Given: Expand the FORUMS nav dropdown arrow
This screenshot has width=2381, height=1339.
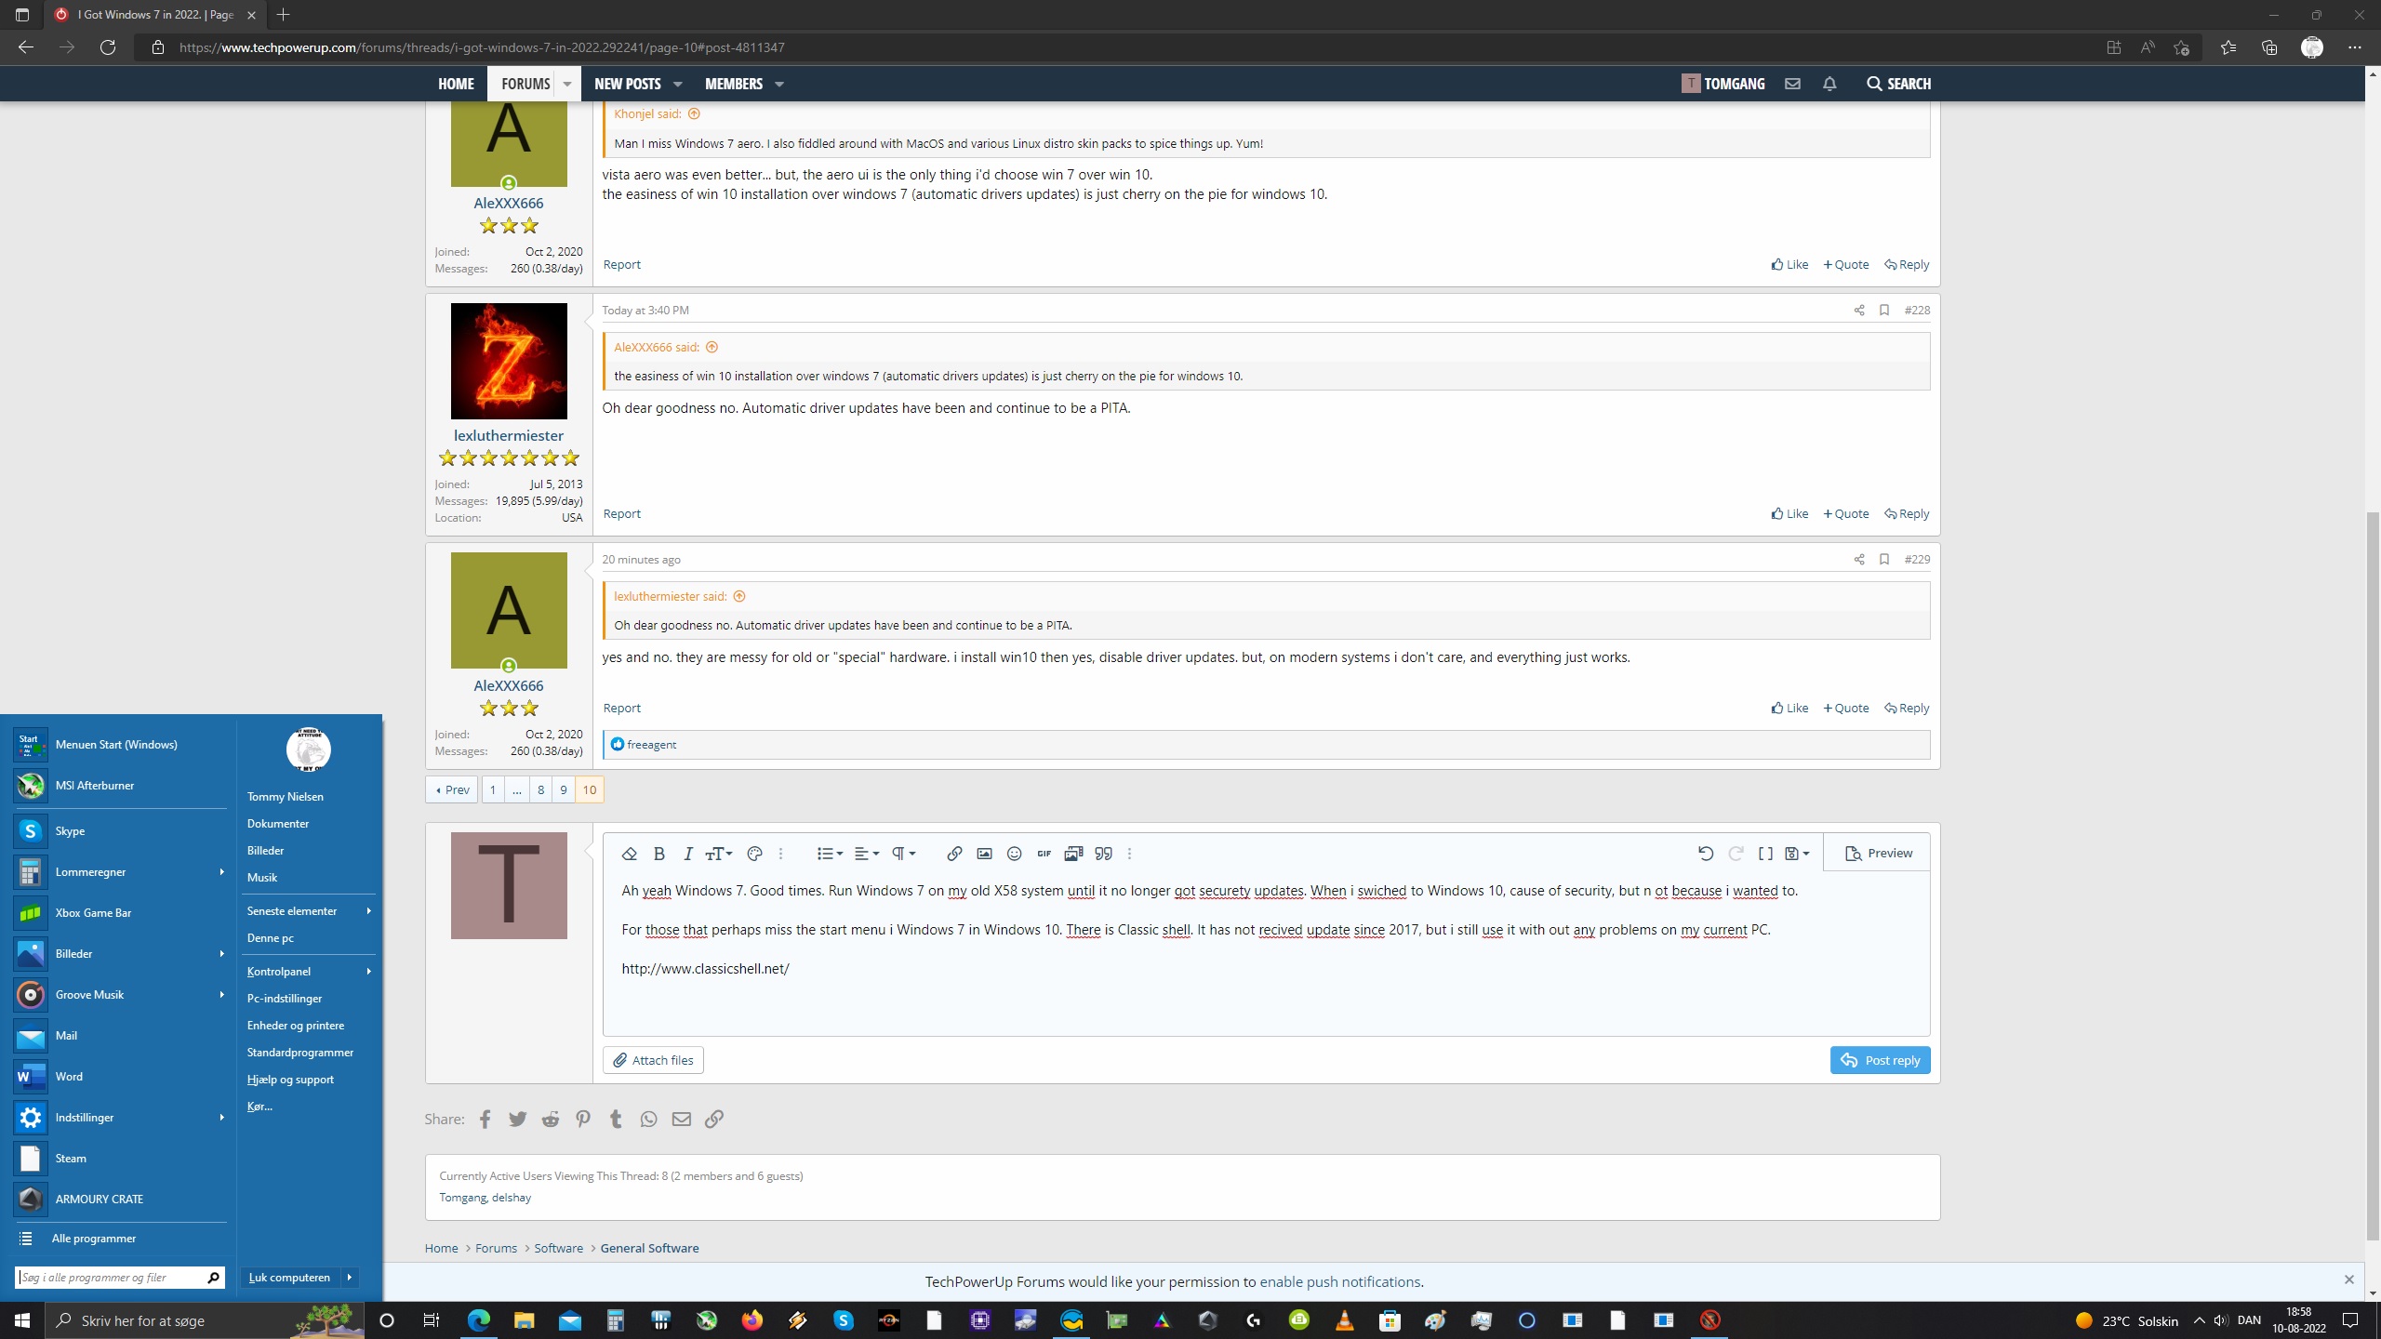Looking at the screenshot, I should [566, 84].
